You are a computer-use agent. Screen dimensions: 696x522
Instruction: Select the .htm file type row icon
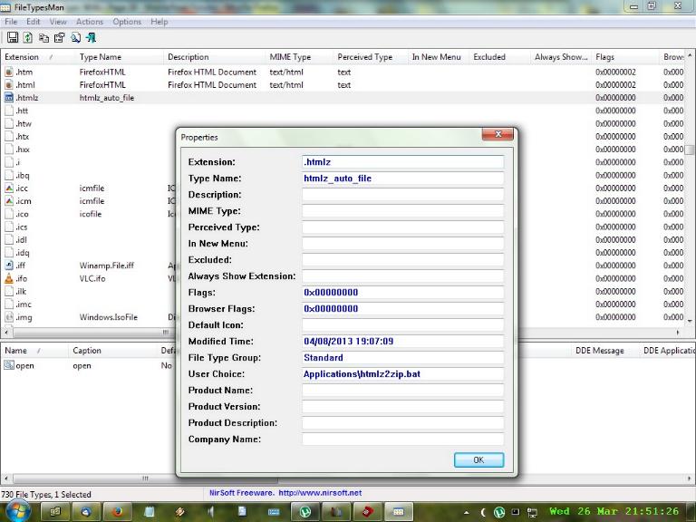click(x=9, y=72)
